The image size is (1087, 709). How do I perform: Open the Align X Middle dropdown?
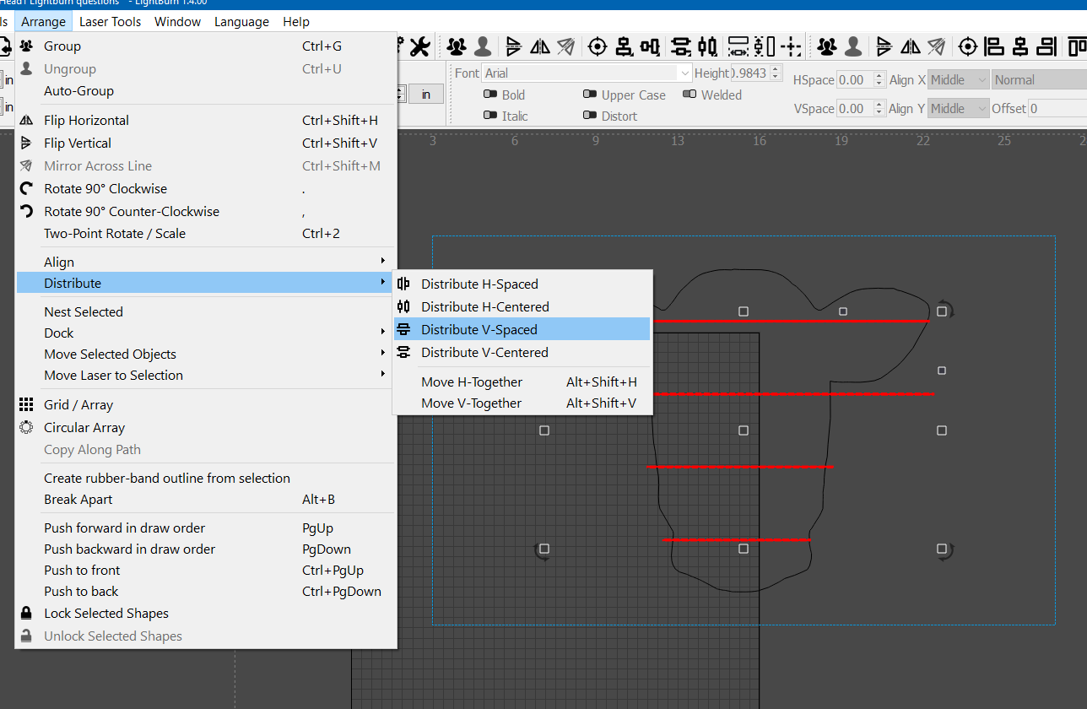coord(958,79)
